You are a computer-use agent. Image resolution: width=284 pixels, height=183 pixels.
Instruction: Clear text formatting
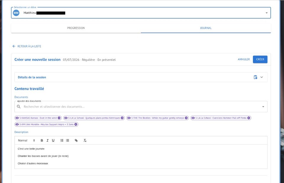[x=85, y=140]
